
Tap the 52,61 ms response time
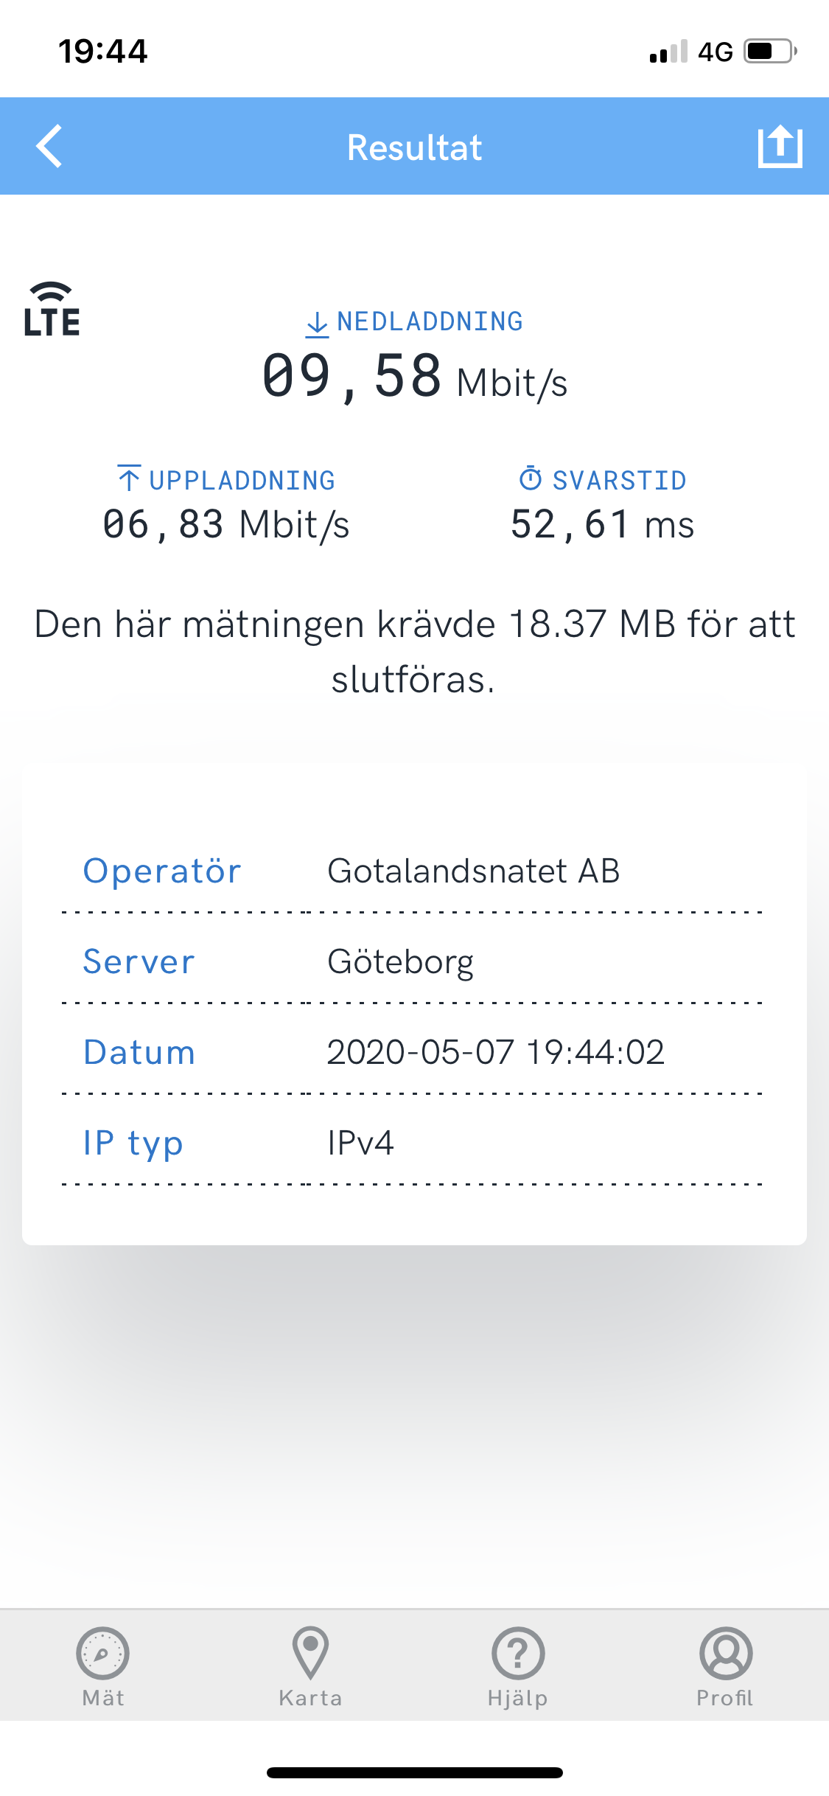[603, 525]
